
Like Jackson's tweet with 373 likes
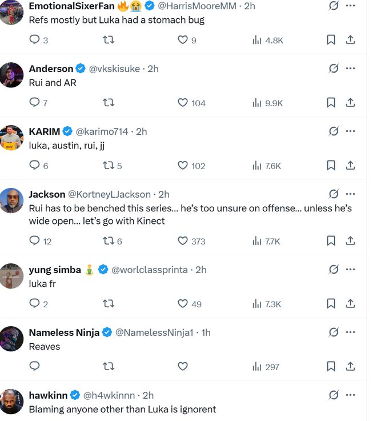183,241
